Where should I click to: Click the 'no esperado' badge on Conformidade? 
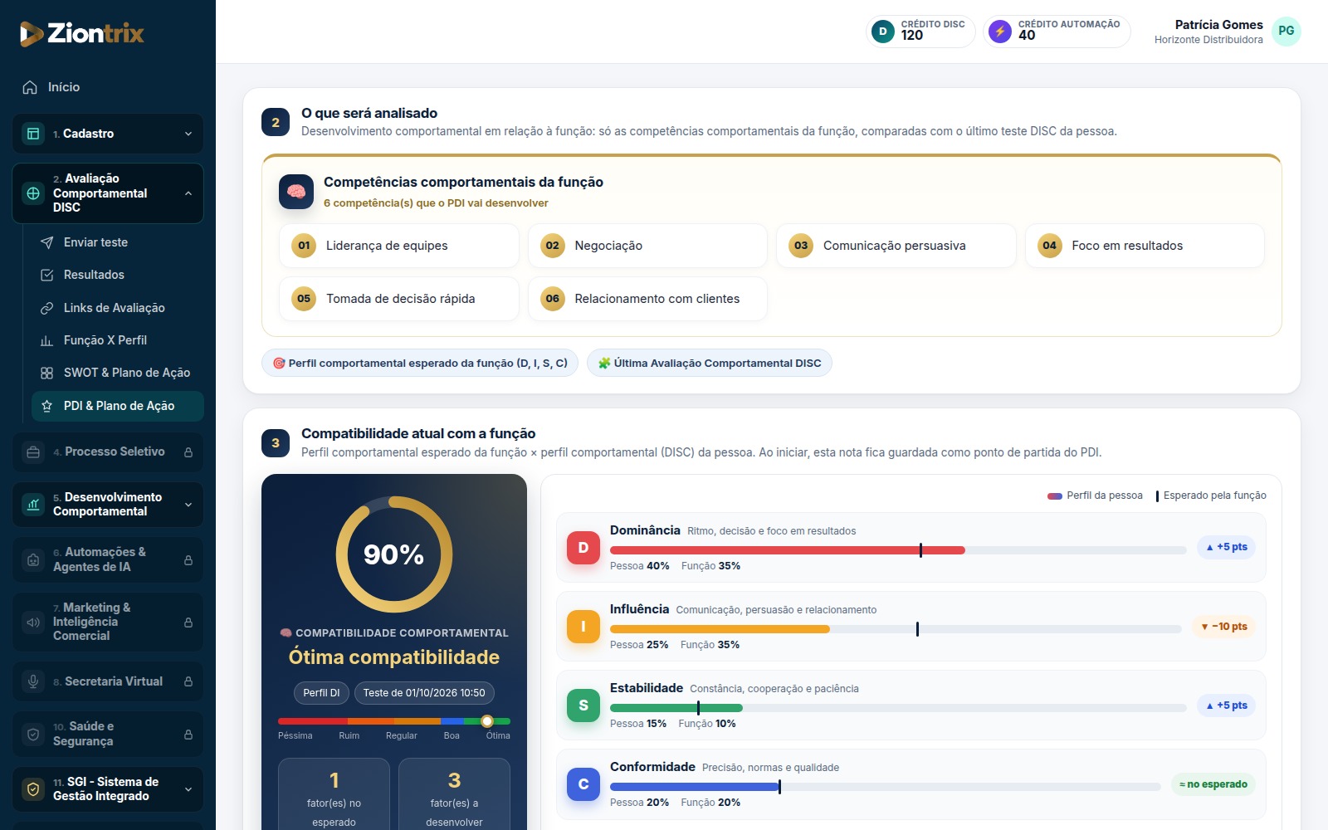pos(1213,784)
